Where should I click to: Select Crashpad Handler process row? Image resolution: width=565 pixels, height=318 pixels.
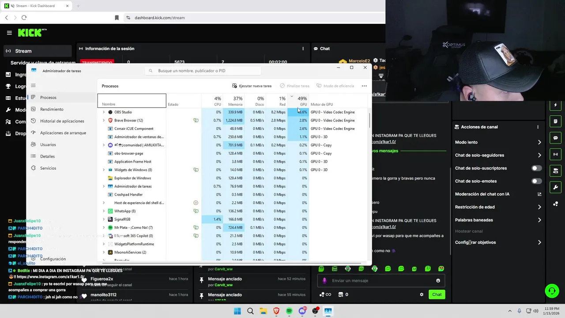pyautogui.click(x=233, y=195)
